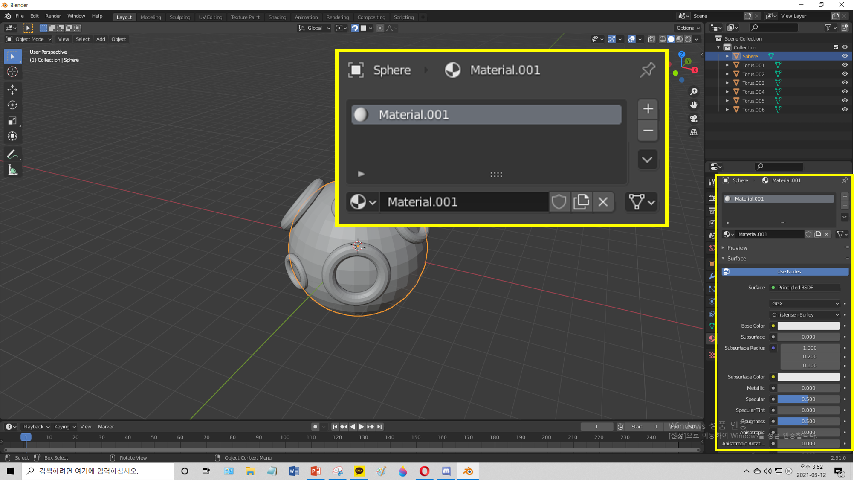Open Word from the Windows taskbar
This screenshot has height=480, width=854.
[294, 471]
